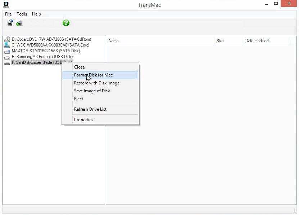Choose Close from the context menu

click(x=100, y=67)
